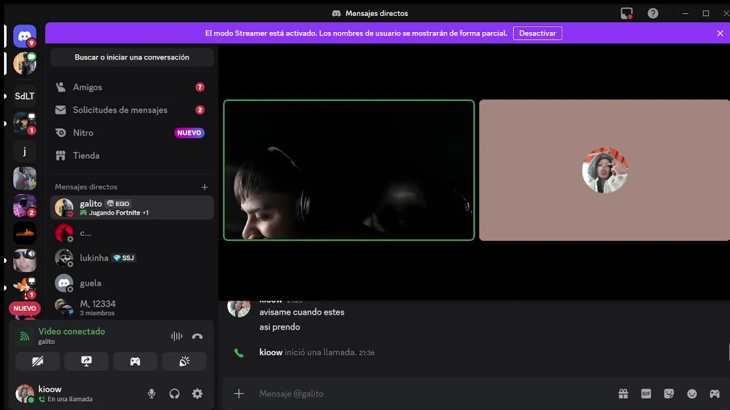Viewport: 730px width, 410px height.
Task: Open the Discord home direct messages icon
Action: (25, 36)
